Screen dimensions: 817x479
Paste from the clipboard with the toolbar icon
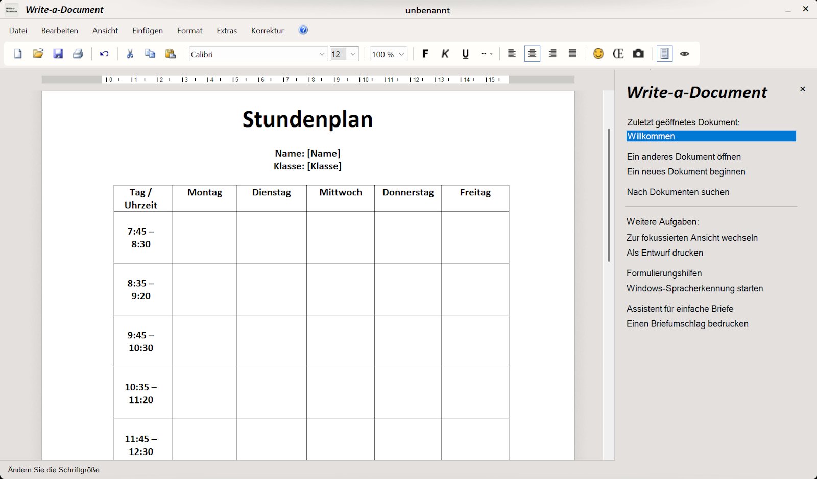click(171, 54)
